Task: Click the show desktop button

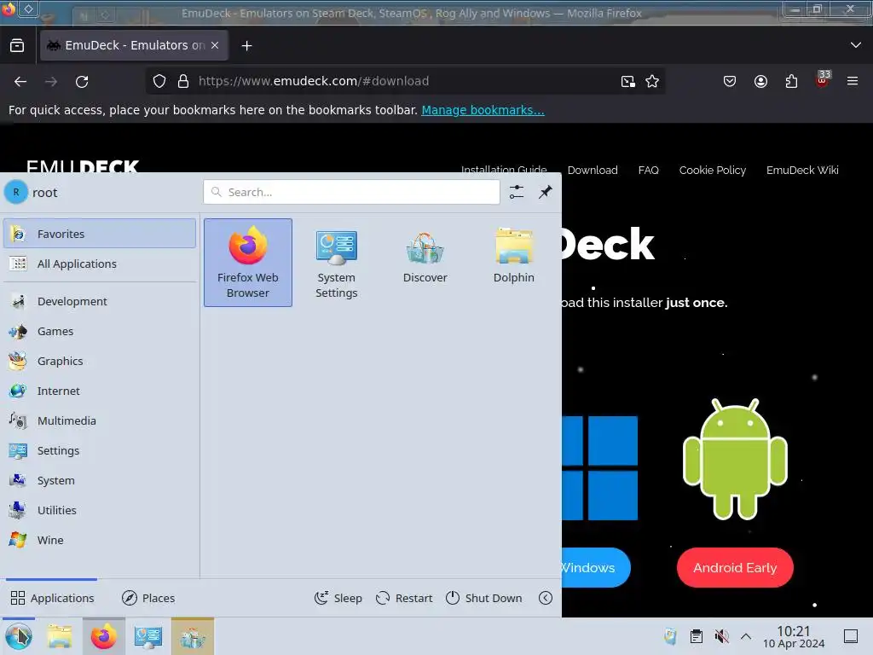Action: pyautogui.click(x=851, y=636)
